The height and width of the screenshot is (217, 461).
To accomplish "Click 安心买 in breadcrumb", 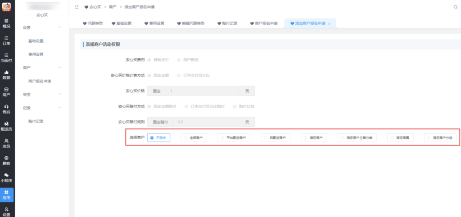I will click(95, 7).
